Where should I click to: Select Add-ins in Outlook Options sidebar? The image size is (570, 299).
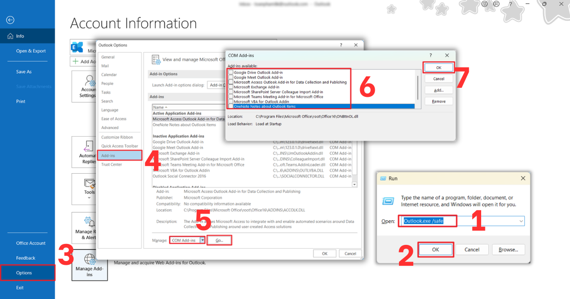(120, 155)
